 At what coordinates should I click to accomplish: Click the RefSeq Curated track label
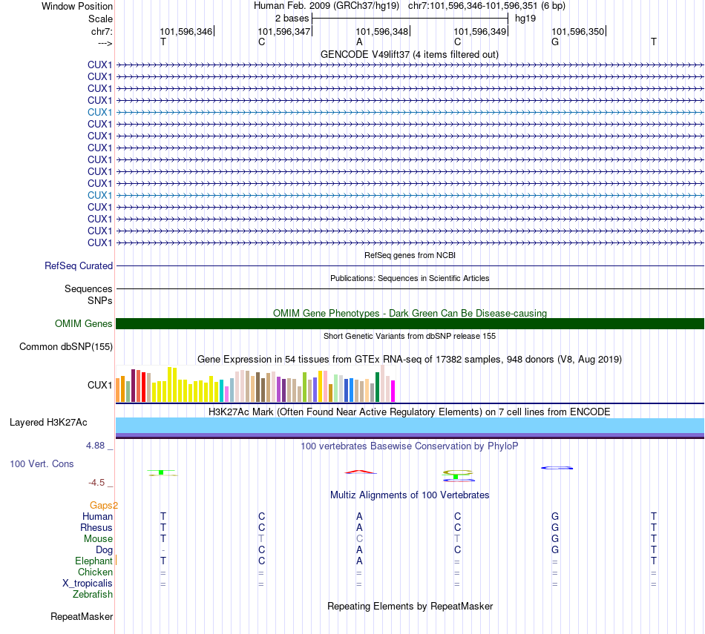pos(79,265)
